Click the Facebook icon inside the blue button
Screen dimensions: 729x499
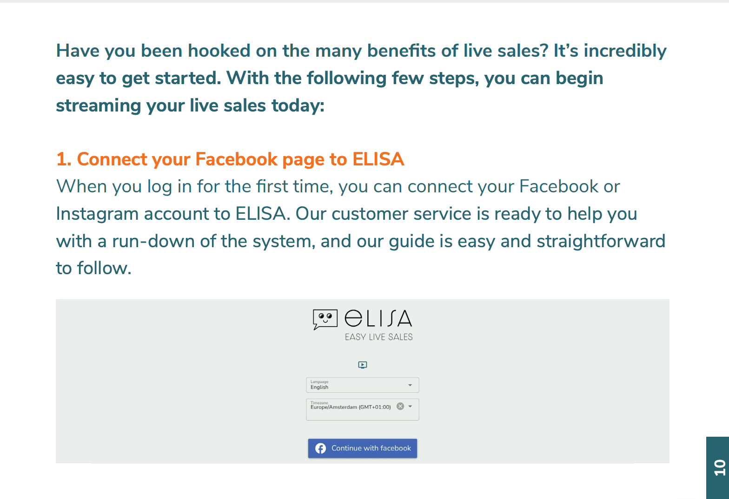[x=321, y=448]
